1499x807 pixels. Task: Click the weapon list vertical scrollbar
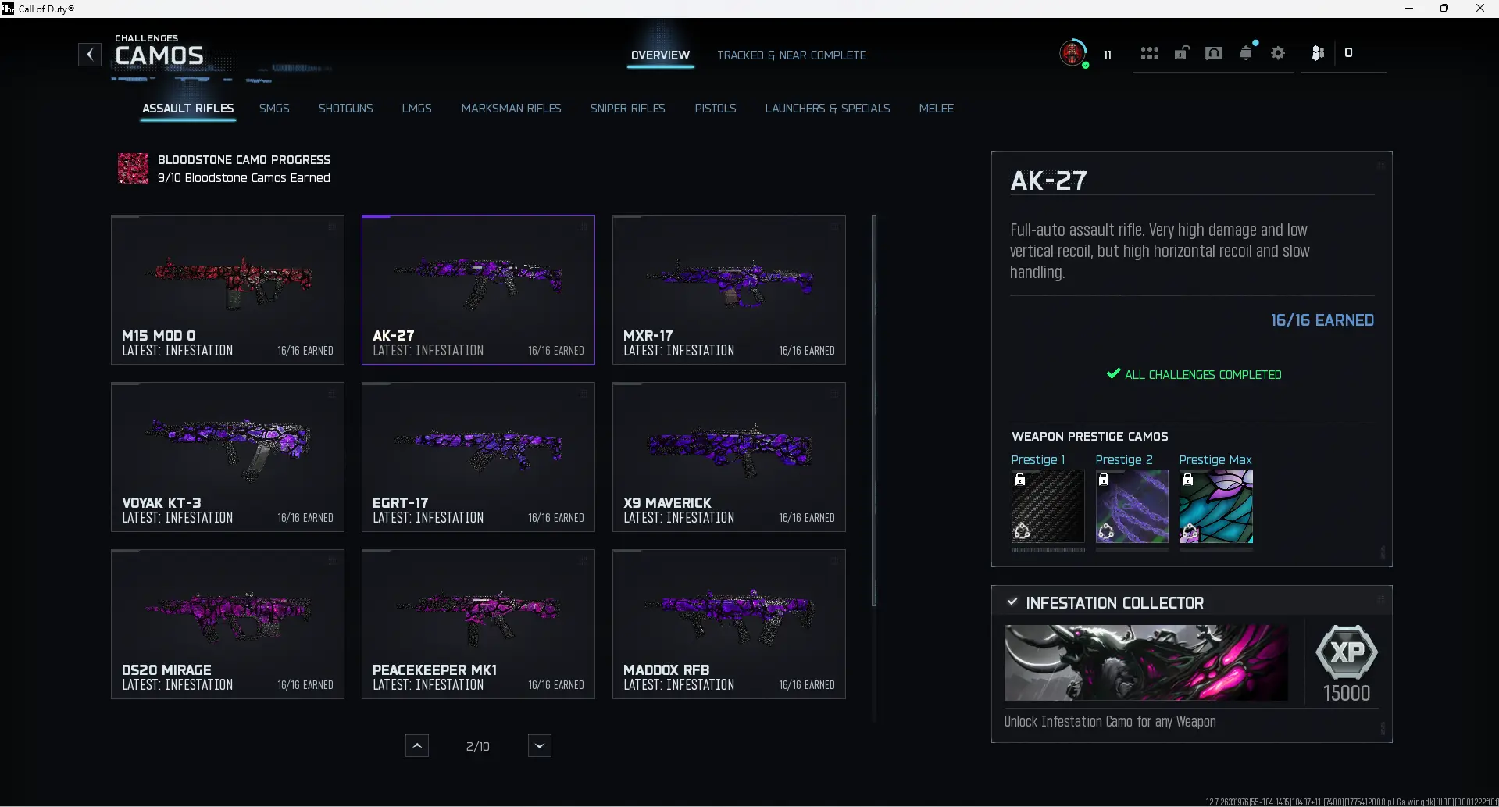pos(874,410)
